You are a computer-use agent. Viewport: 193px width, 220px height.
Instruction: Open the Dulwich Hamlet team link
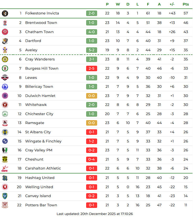tap(40, 96)
